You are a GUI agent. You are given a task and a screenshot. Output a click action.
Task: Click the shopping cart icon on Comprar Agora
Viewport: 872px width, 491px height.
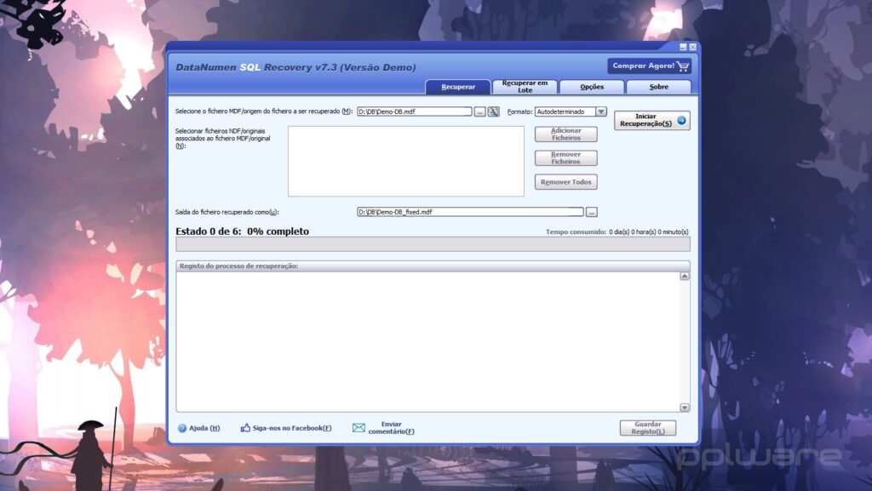click(684, 65)
